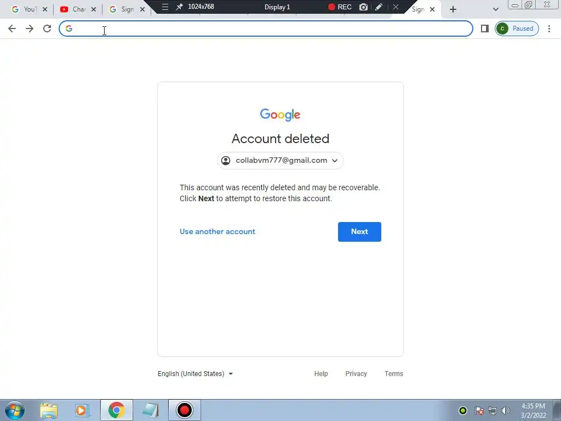Click the REC record button
Viewport: 561px width, 421px height.
(x=340, y=7)
